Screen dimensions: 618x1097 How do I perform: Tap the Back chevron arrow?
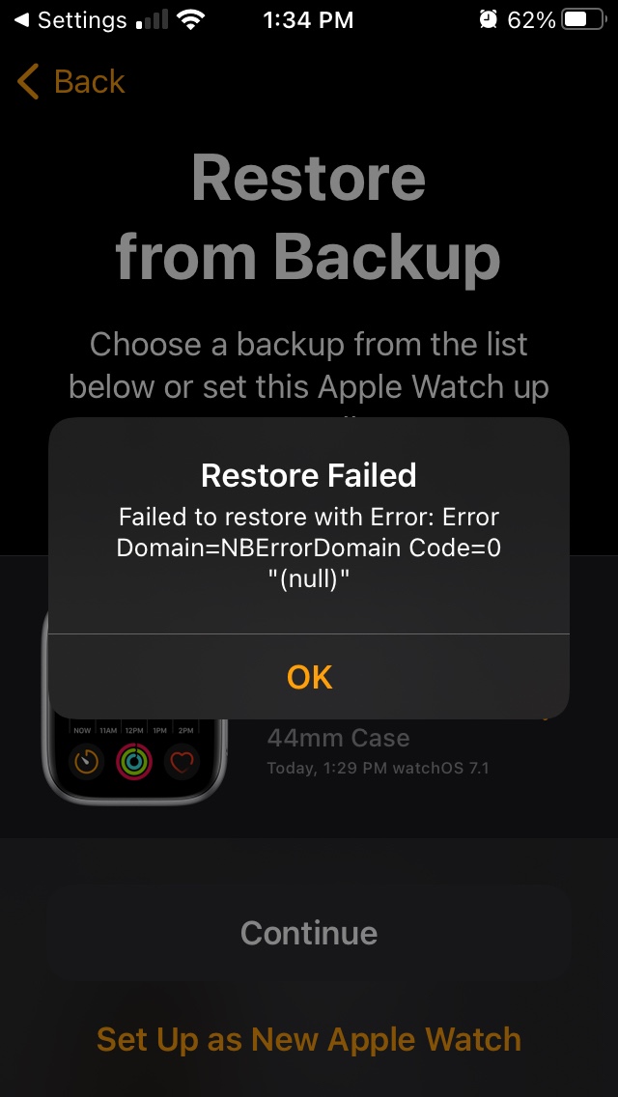[x=28, y=81]
